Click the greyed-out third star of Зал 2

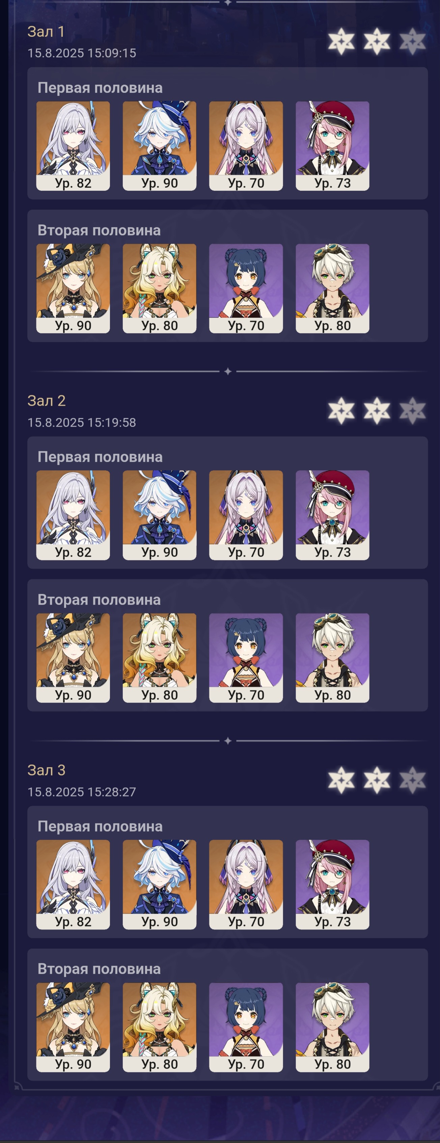(413, 411)
